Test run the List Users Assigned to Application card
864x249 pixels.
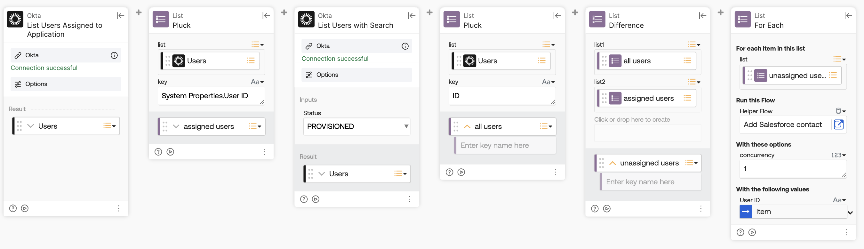pos(25,208)
